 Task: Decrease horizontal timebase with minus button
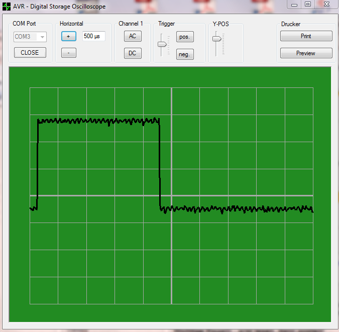click(69, 53)
